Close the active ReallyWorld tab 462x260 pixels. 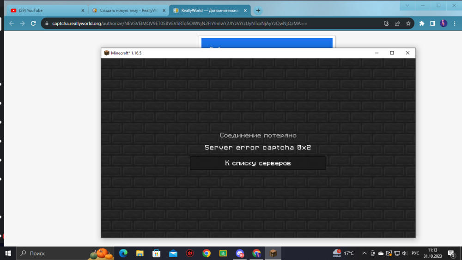pyautogui.click(x=245, y=10)
